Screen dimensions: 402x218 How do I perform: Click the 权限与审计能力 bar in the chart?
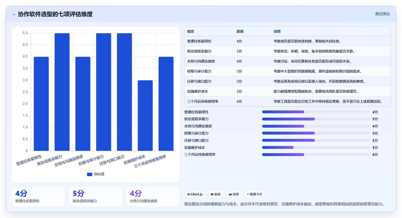104,92
